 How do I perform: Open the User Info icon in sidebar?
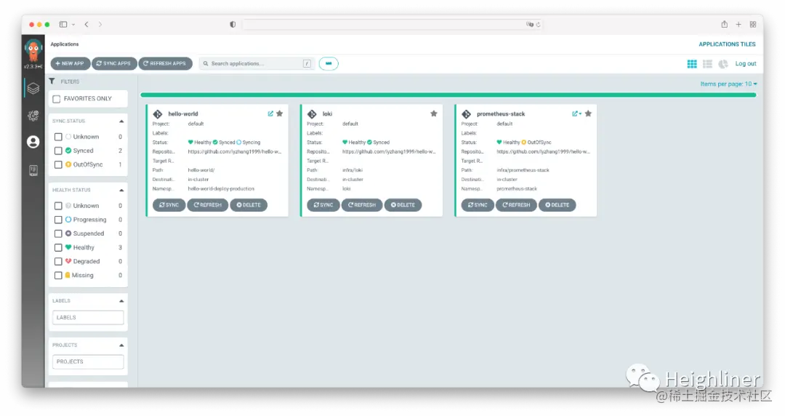(x=33, y=143)
